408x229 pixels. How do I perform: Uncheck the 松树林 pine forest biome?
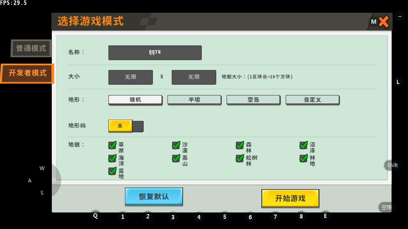click(x=240, y=158)
